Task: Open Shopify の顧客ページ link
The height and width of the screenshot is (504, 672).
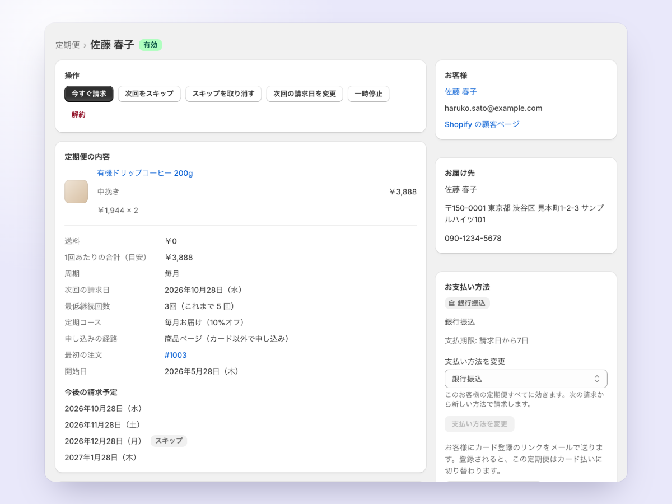Action: click(x=482, y=124)
